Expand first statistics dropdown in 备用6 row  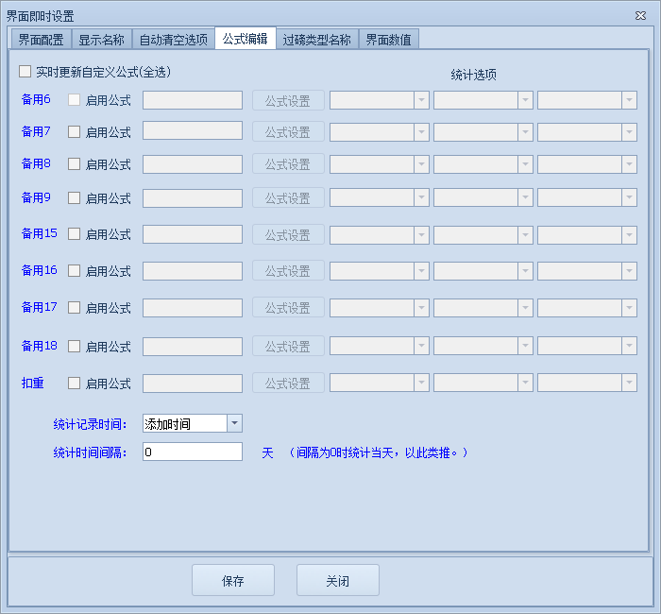pyautogui.click(x=421, y=100)
